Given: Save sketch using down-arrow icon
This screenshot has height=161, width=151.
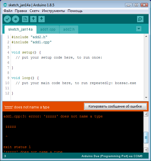Looking at the screenshot, I should point(41,19).
